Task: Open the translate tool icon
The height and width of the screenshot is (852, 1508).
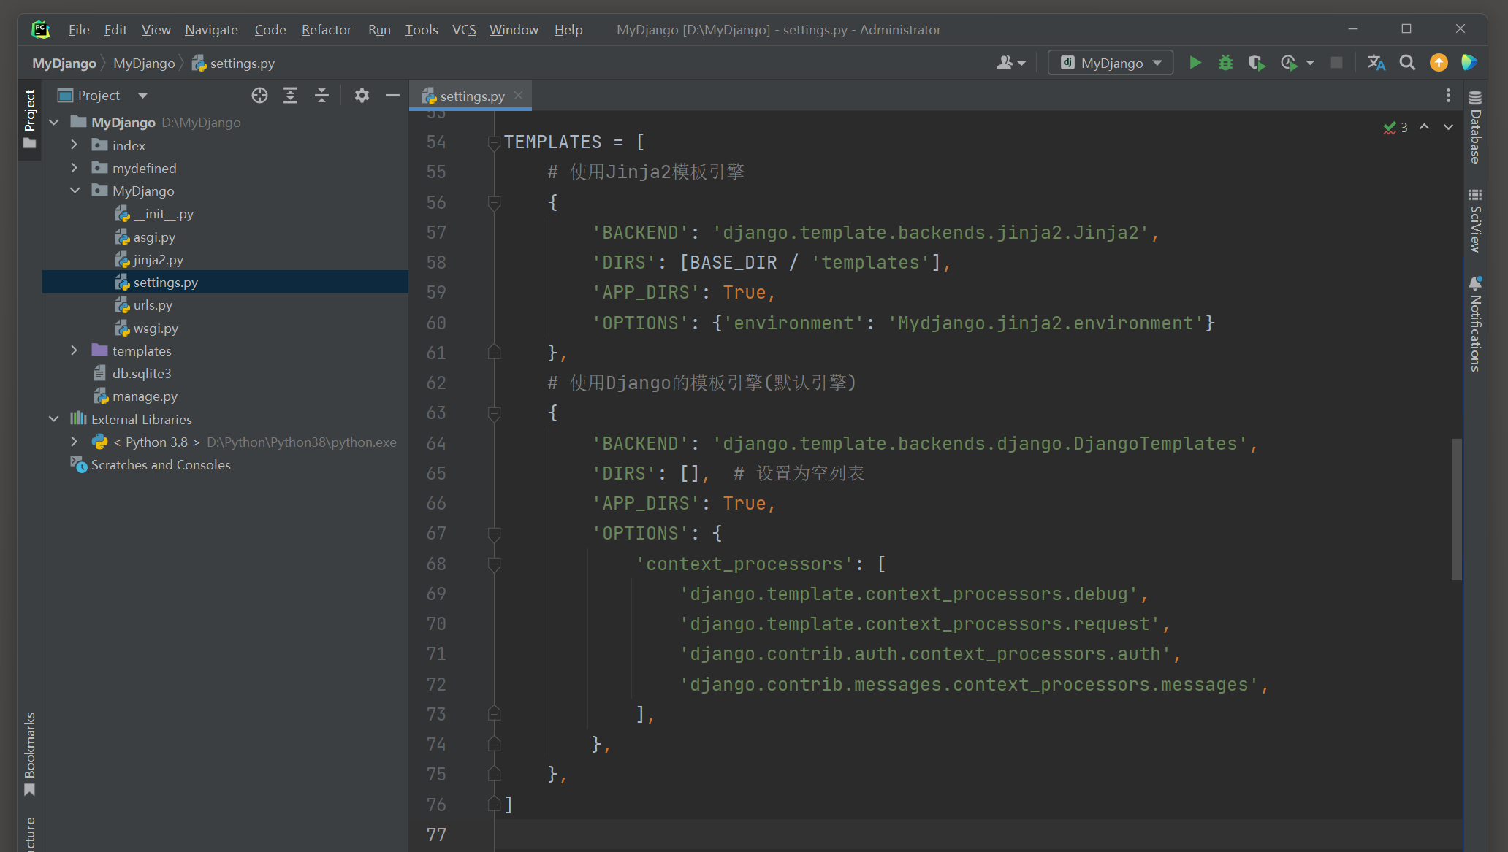Action: (1376, 63)
